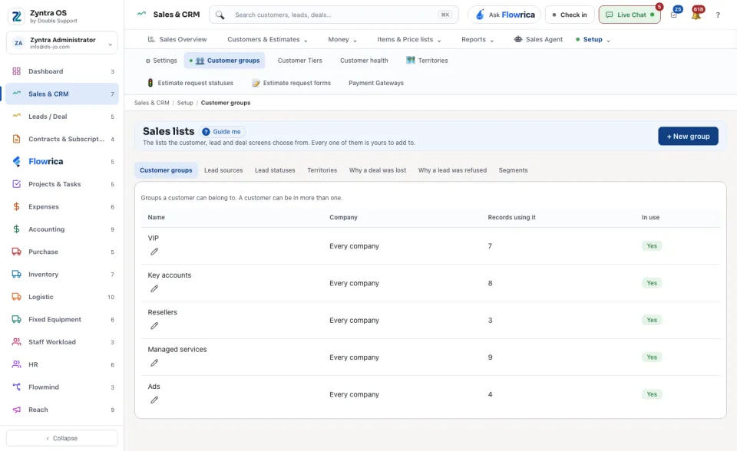Click the Zyntra OS logo icon
737x451 pixels.
coord(16,16)
